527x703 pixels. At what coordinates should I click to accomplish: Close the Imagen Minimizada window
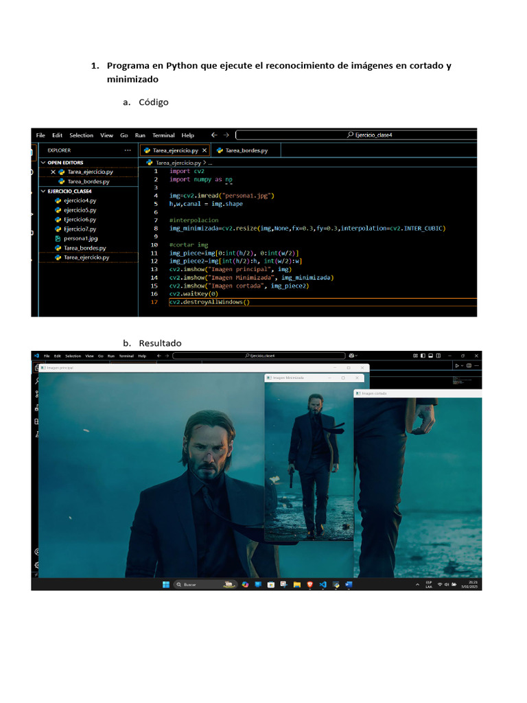[x=357, y=378]
